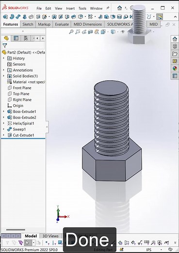Open View Palette task pane tab
Screen dimensions: 179x253
[x=175, y=61]
